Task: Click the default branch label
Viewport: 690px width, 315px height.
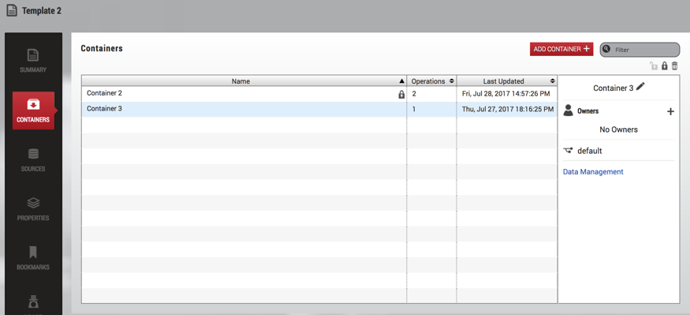Action: [590, 151]
